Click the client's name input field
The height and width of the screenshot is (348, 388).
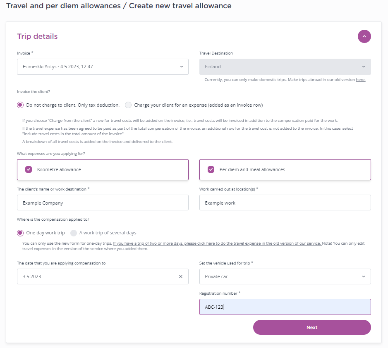pos(103,203)
